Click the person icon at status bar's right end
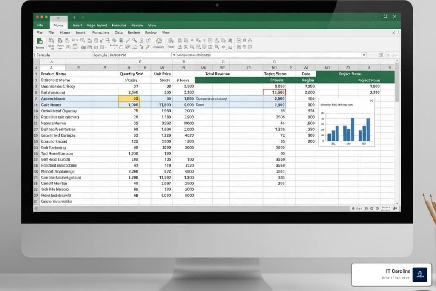This screenshot has width=436, height=291. [x=395, y=208]
